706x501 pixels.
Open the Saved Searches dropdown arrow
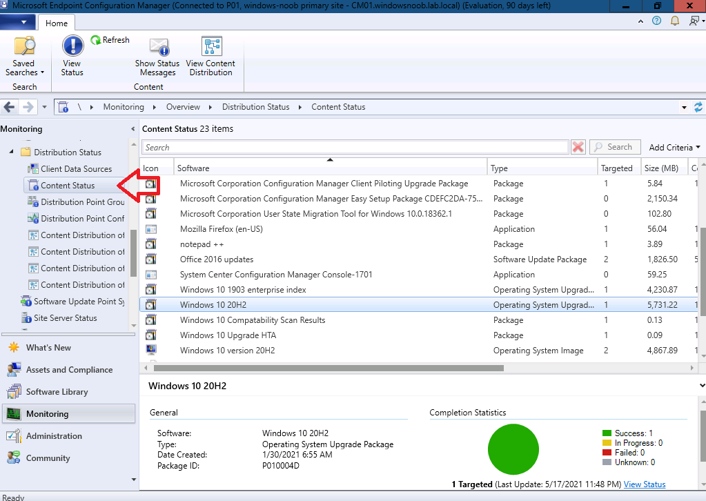coord(42,72)
